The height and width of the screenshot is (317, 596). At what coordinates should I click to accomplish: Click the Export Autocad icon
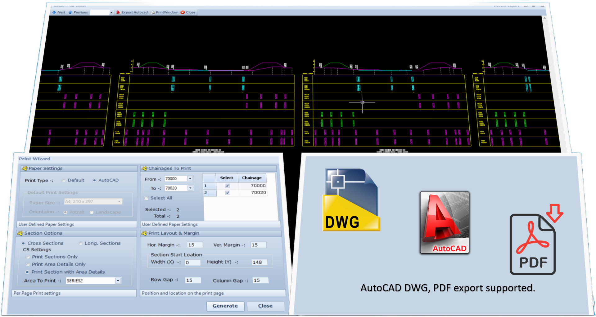[119, 12]
